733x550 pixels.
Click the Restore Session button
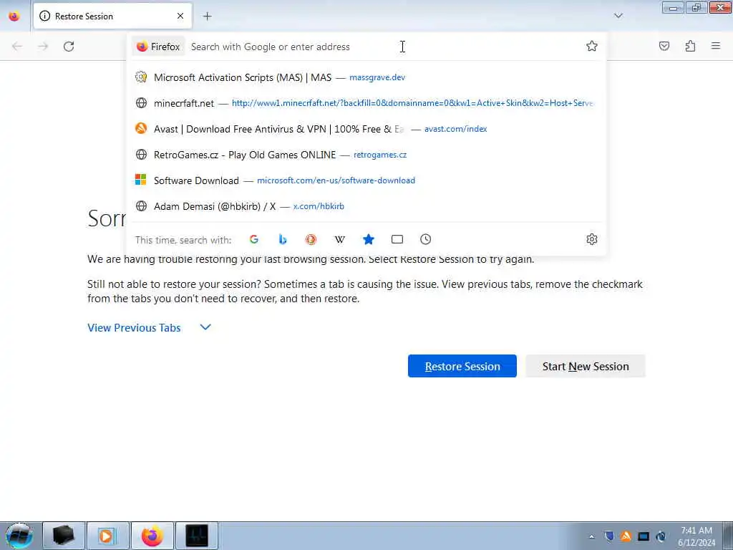[x=462, y=366]
